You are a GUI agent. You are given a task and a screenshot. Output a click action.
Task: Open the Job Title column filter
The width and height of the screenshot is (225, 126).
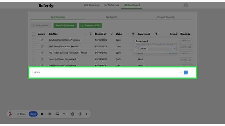click(x=91, y=34)
